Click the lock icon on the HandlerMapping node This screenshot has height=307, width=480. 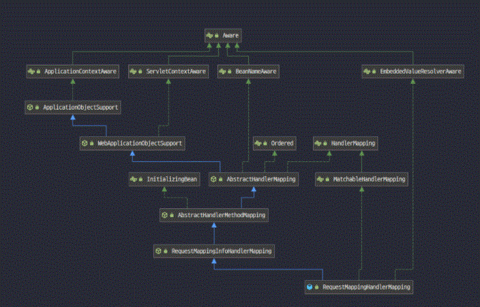[x=325, y=144]
